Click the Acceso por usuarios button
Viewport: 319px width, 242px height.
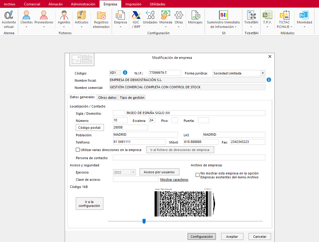[x=159, y=172]
